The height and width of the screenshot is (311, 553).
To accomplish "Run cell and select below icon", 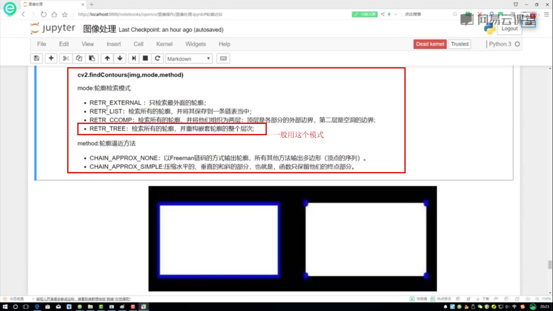I will pyautogui.click(x=134, y=58).
